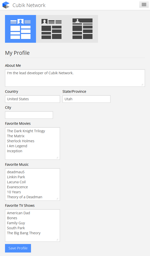Click the Favorite TV Shows resize grip
150x256 pixels.
click(57, 239)
